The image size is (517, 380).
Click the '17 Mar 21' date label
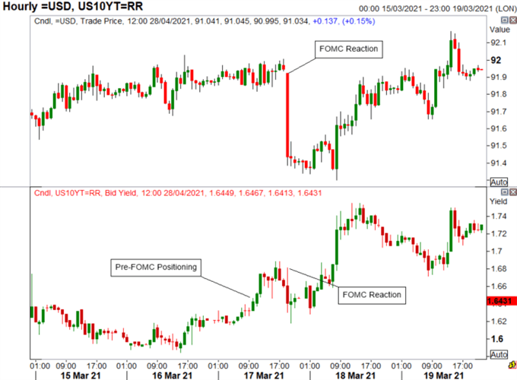pos(264,375)
